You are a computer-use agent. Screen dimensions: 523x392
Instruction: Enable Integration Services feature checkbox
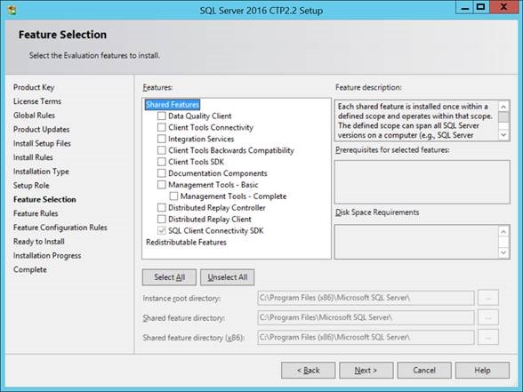pyautogui.click(x=162, y=139)
